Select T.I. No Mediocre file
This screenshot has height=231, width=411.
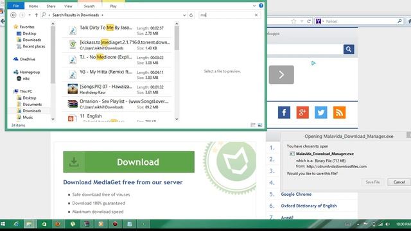117,60
